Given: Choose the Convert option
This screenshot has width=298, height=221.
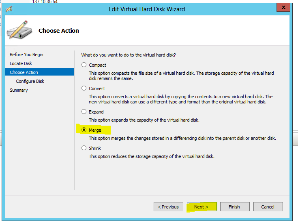Looking at the screenshot, I should pos(84,88).
